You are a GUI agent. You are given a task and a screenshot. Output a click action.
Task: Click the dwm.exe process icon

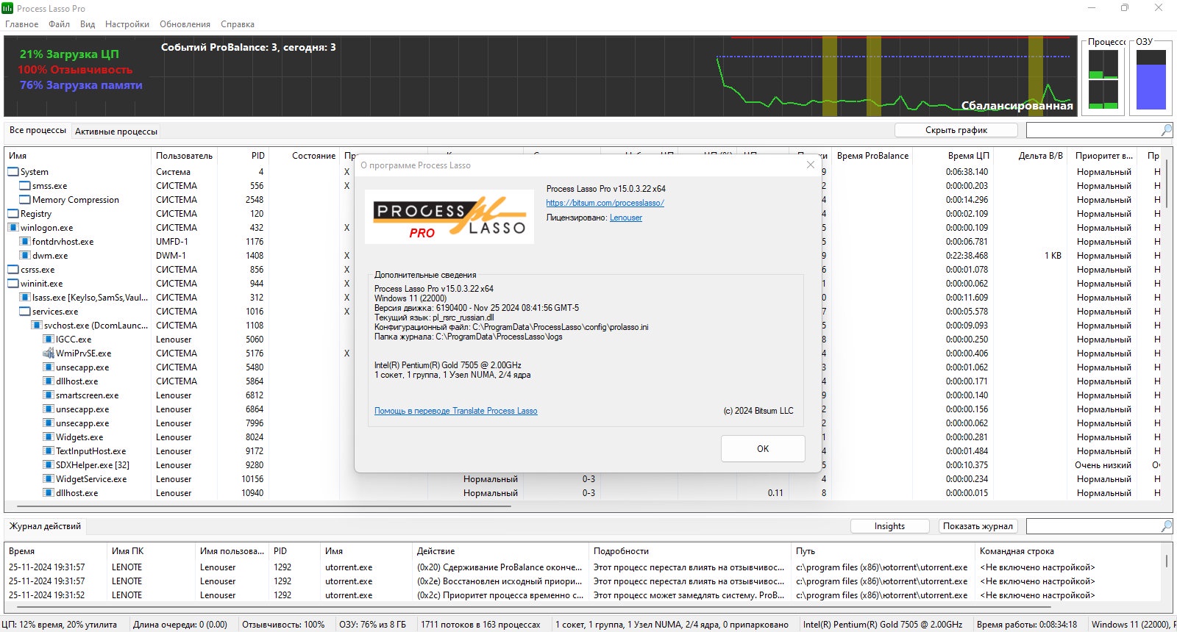pos(25,256)
